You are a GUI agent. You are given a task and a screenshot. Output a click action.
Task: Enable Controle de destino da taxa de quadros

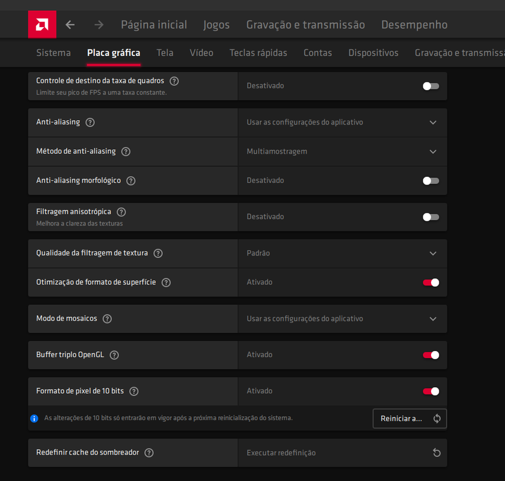pos(431,86)
